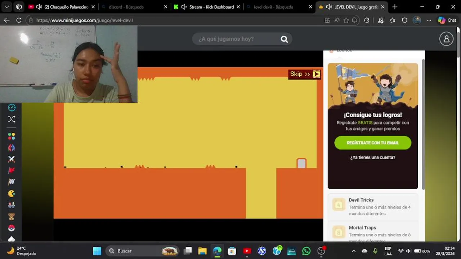
Task: Mute the Kick Dashboard tab audio icon
Action: [184, 7]
